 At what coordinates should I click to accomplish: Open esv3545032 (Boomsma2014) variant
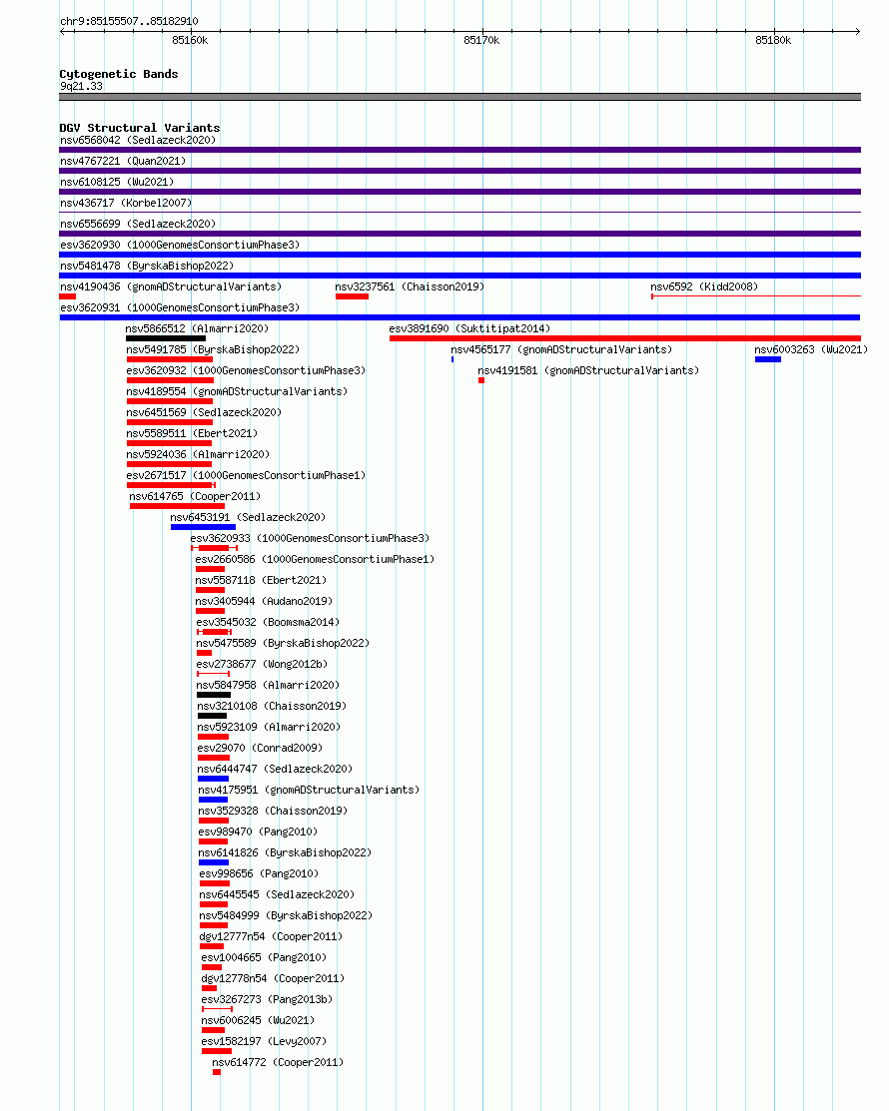point(268,622)
